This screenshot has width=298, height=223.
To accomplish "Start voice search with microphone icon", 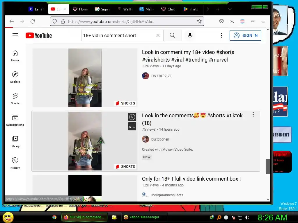I will click(x=190, y=35).
